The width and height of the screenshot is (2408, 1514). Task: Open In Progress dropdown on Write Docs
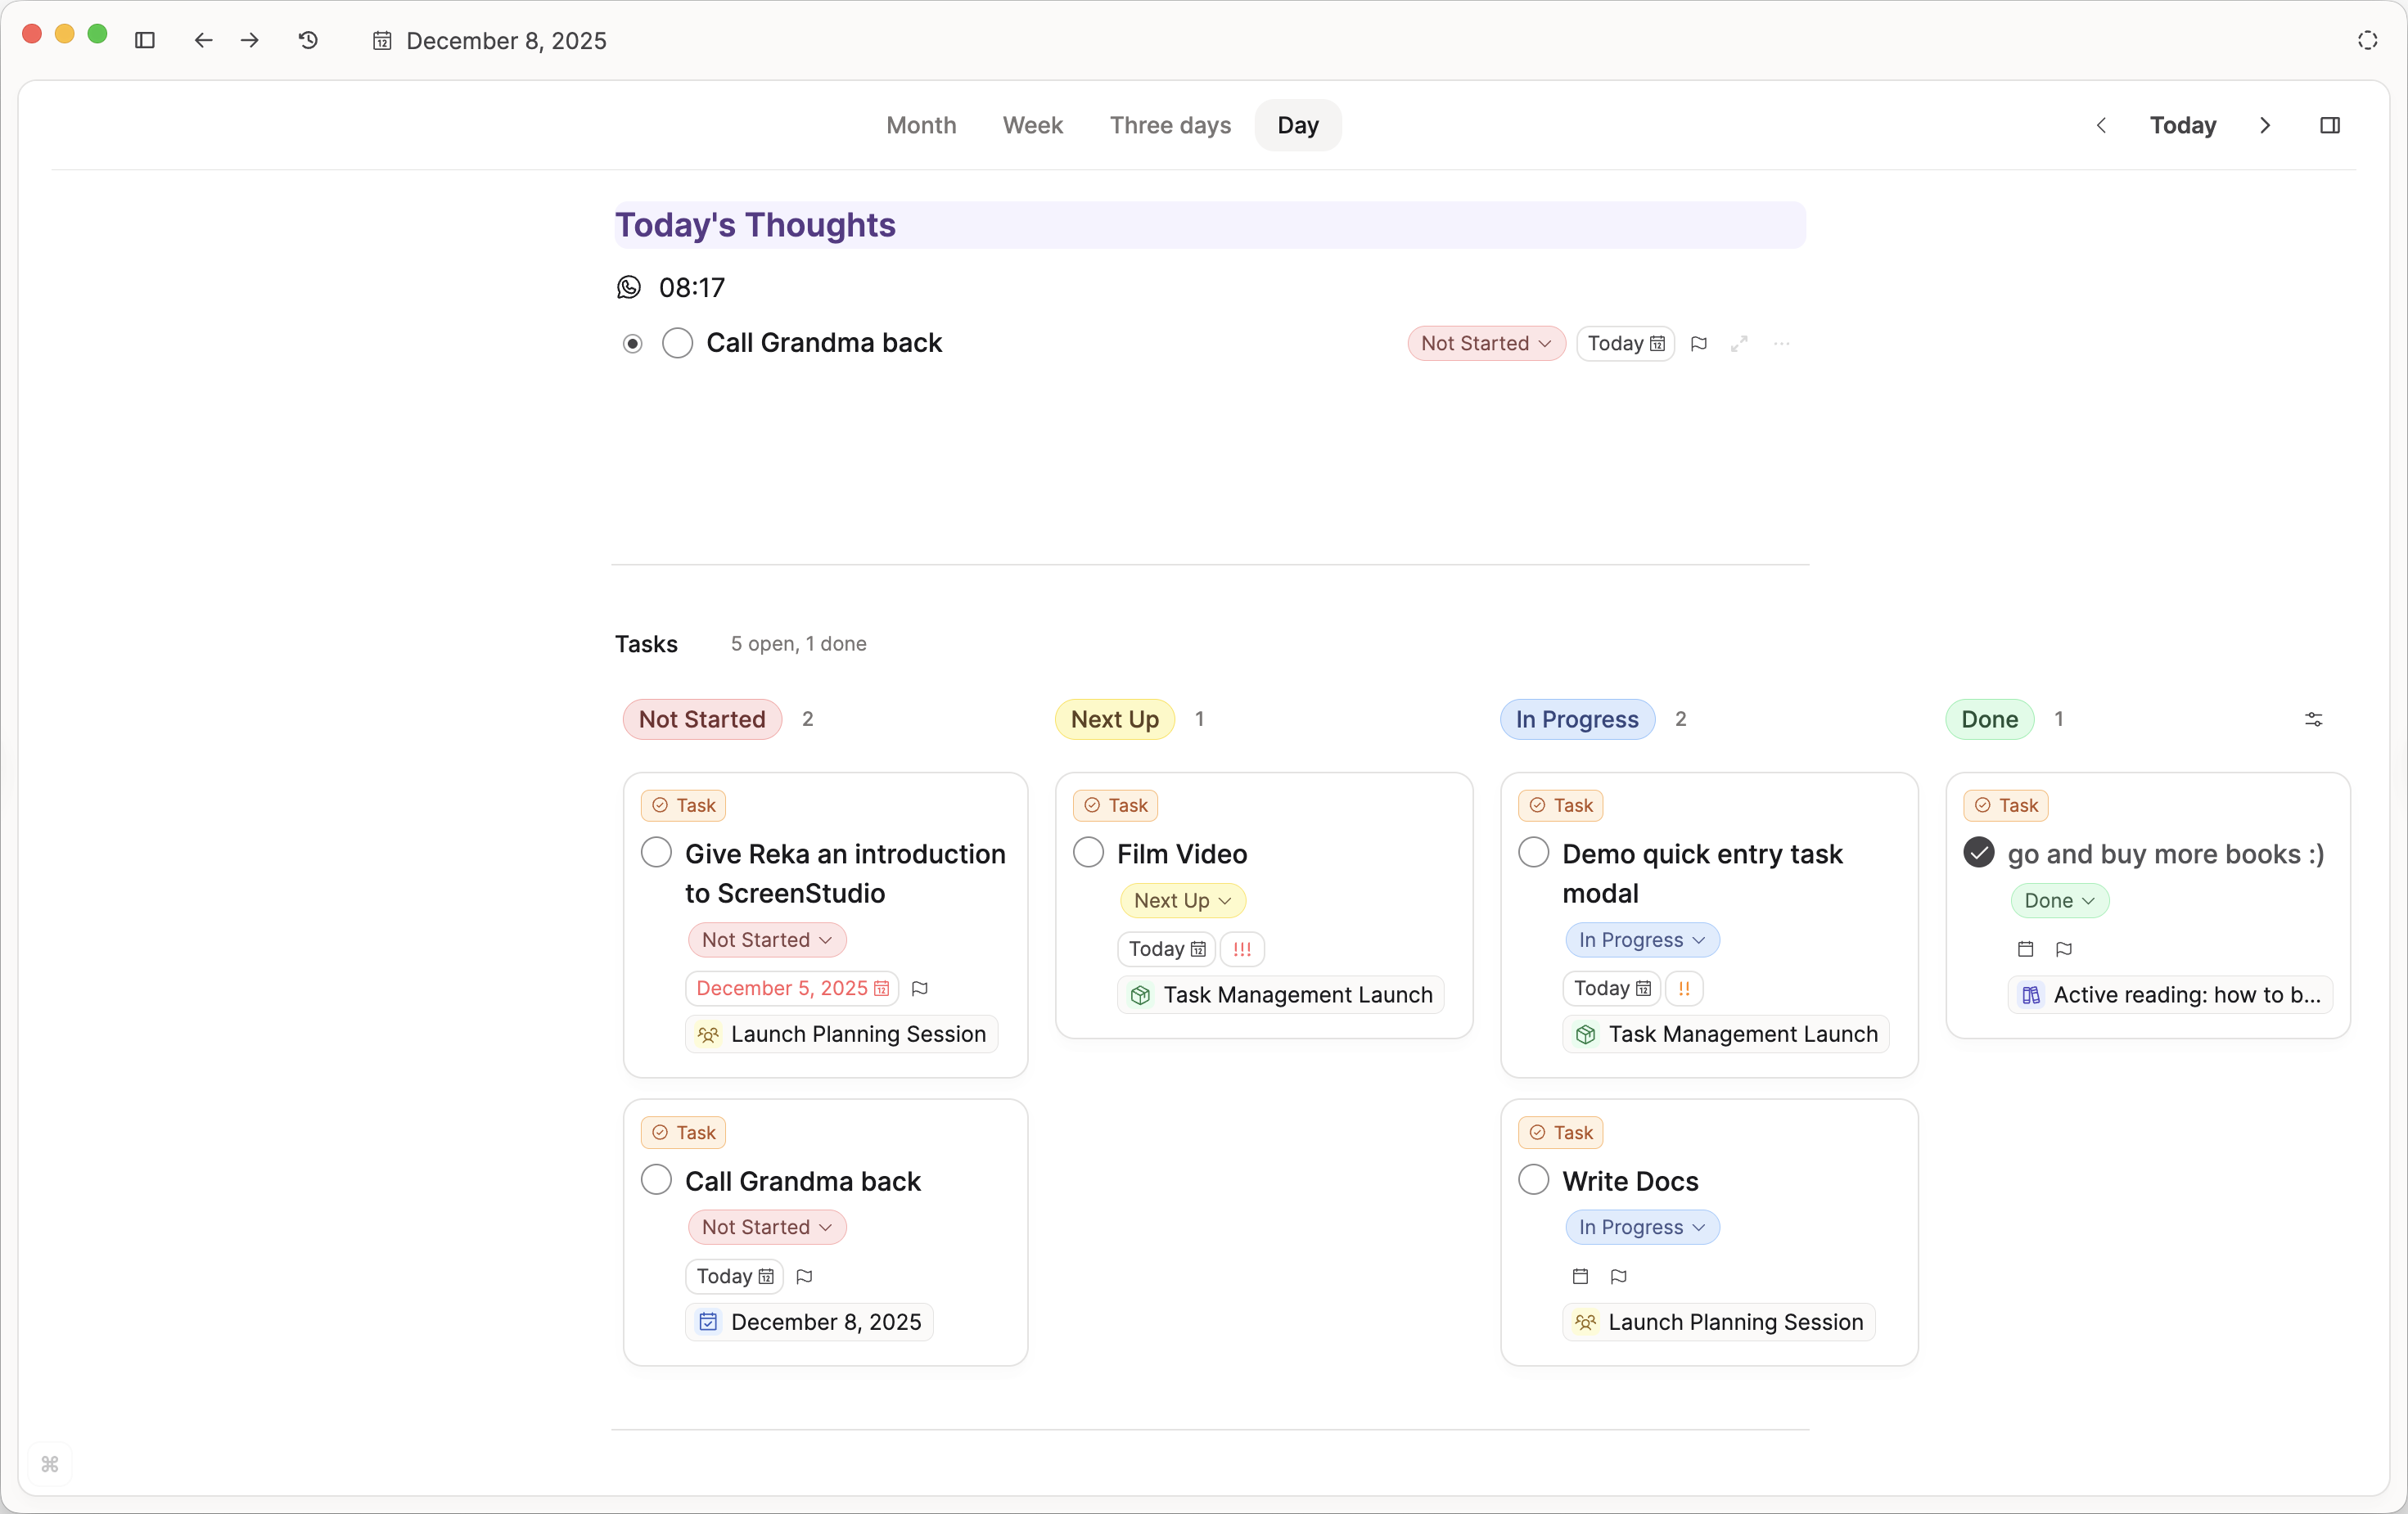point(1641,1227)
